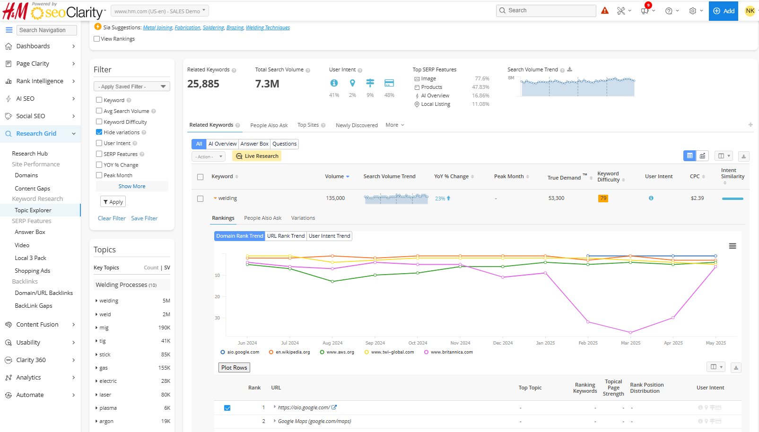Viewport: 759px width, 432px height.
Task: Expand the welding topic in Key Topics
Action: (x=96, y=301)
